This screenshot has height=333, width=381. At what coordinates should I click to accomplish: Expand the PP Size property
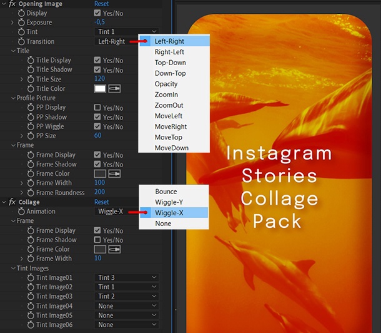22,136
